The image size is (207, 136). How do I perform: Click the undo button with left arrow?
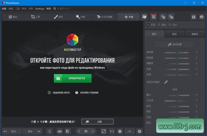click(x=12, y=131)
